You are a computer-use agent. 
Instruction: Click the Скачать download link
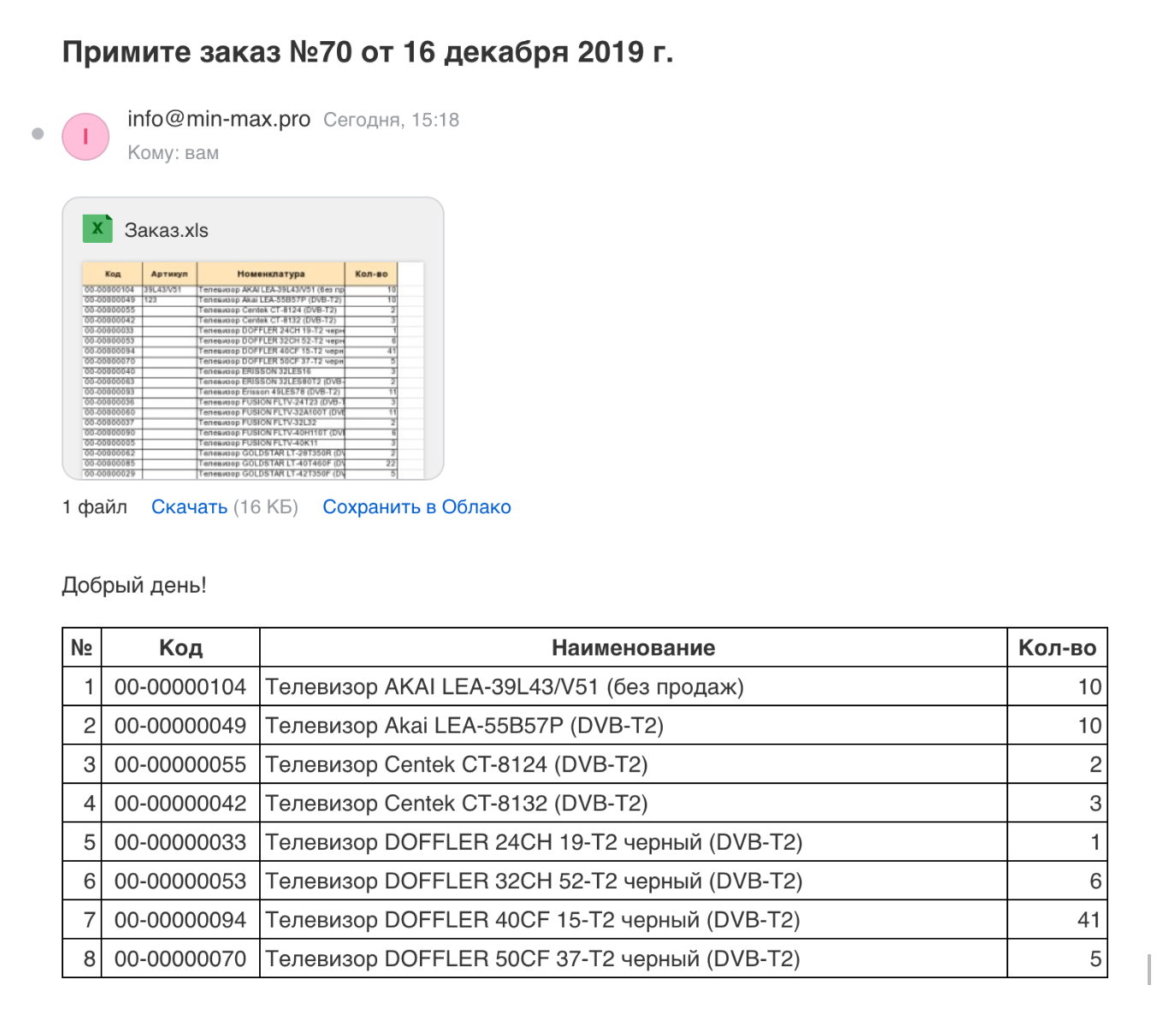coord(189,507)
